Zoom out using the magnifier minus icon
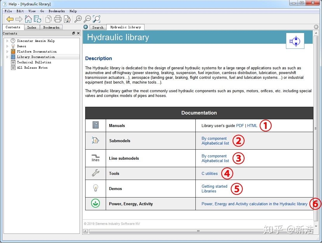 (88, 19)
